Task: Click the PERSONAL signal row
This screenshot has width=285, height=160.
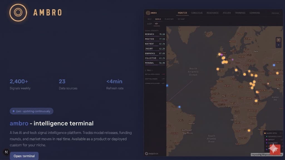Action: (155, 63)
